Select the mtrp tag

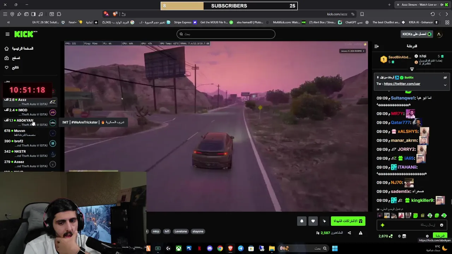pyautogui.click(x=156, y=231)
